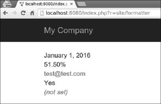Select the localhost:8080/index.p tab
The height and width of the screenshot is (104, 161).
tap(46, 4)
